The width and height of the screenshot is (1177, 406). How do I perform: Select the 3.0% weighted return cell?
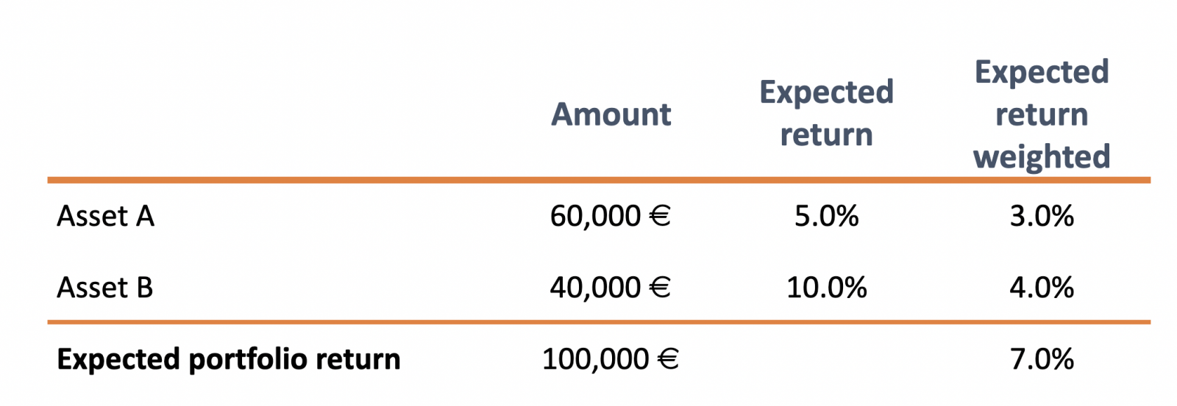[1041, 216]
